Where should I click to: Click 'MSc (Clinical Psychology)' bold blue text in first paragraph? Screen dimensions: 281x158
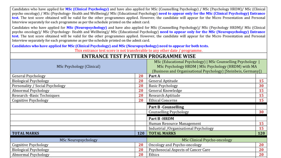(87, 9)
